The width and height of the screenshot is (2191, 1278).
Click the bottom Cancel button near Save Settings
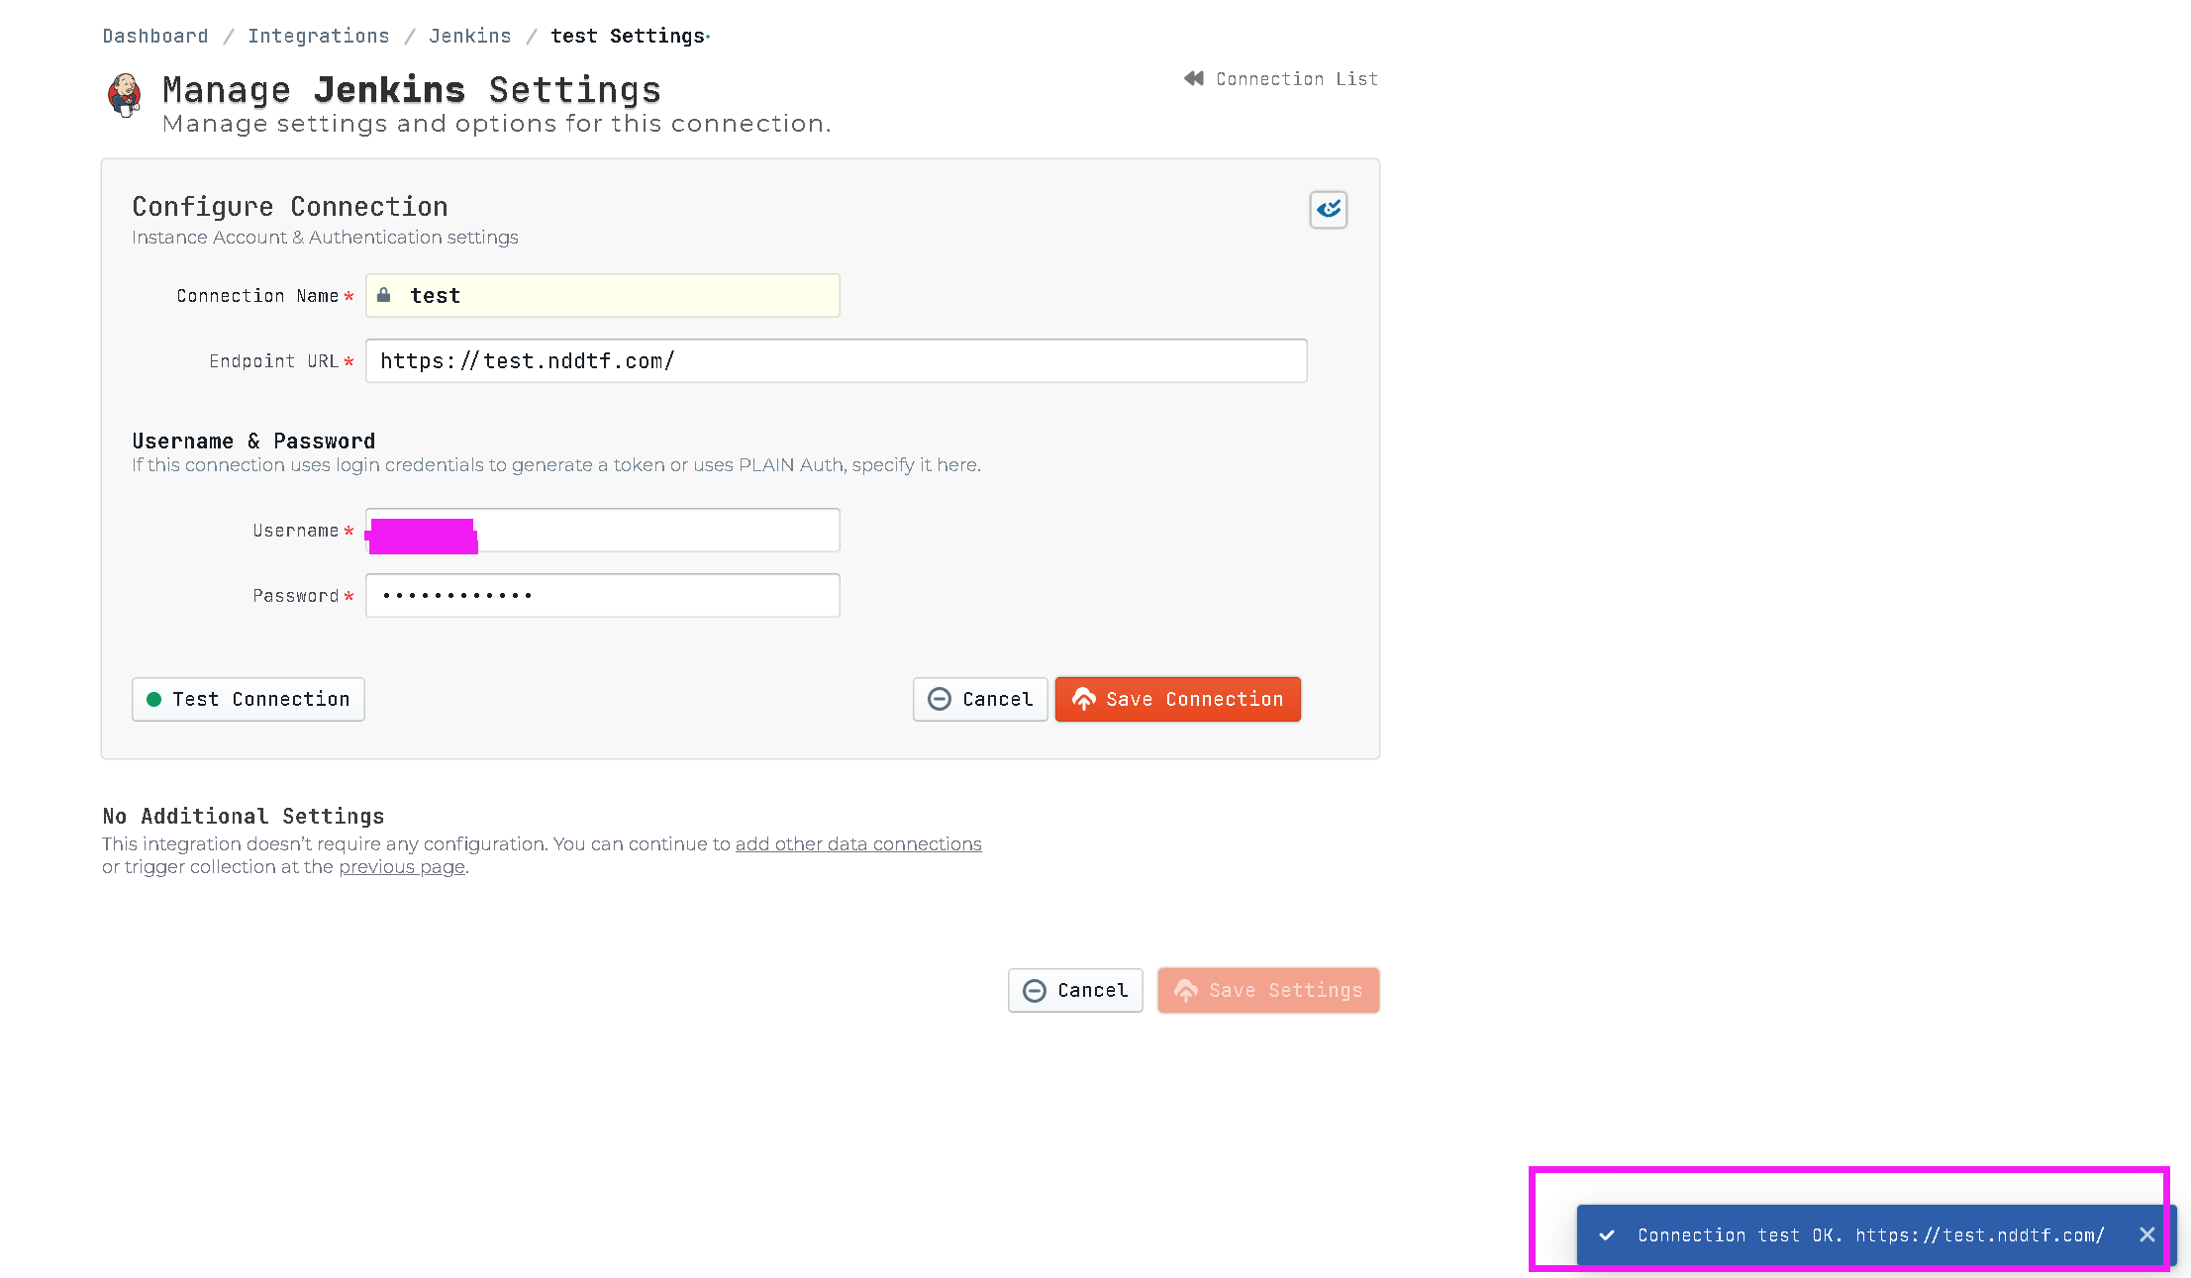click(1074, 990)
